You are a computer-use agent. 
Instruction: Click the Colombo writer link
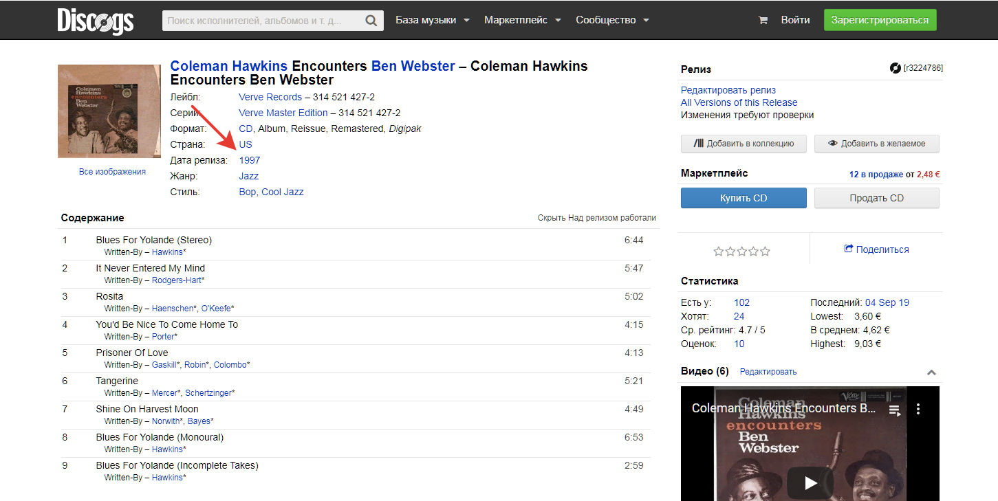click(x=230, y=365)
